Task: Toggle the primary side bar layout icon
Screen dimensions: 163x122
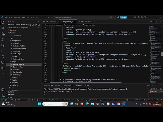Action: coord(139,17)
